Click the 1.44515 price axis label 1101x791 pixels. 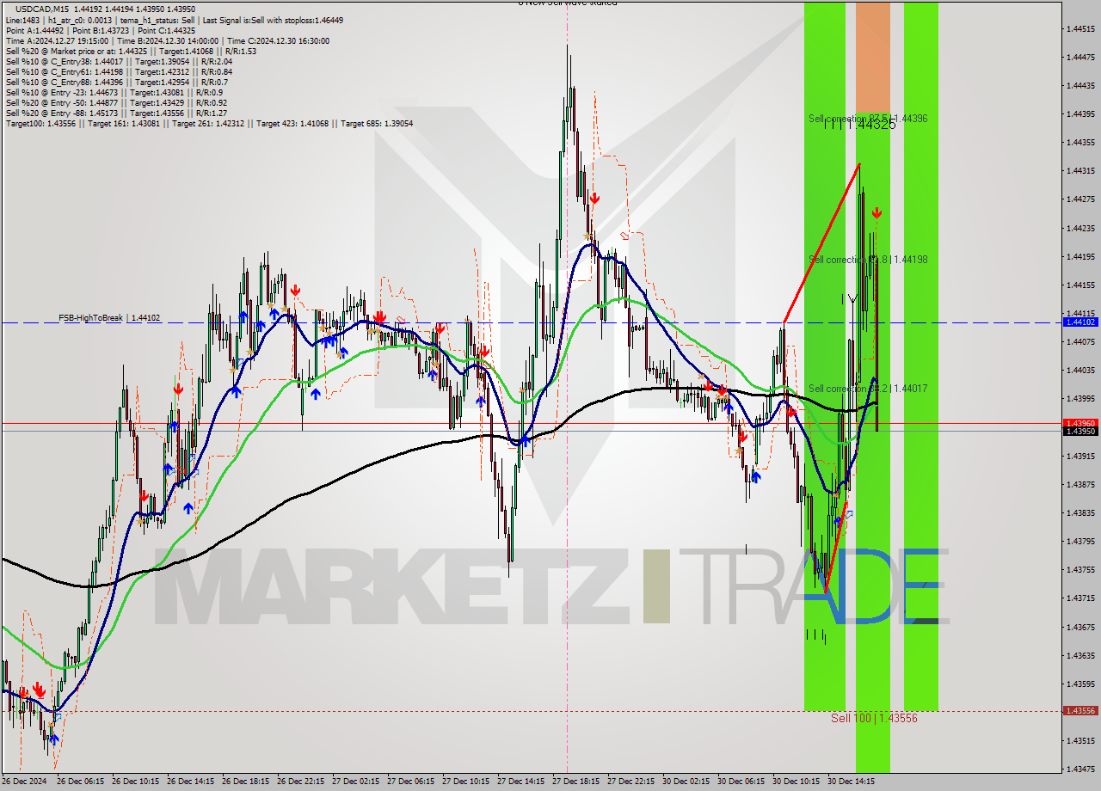[1080, 28]
